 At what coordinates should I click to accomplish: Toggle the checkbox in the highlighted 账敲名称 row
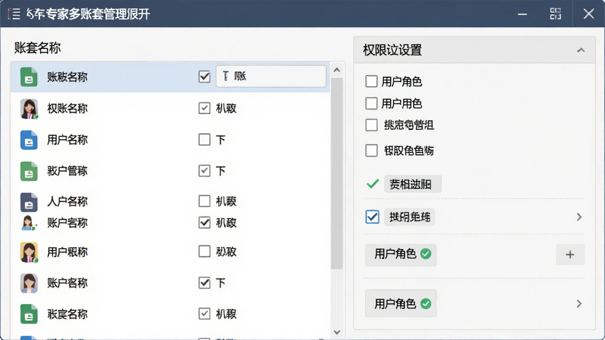coord(204,77)
